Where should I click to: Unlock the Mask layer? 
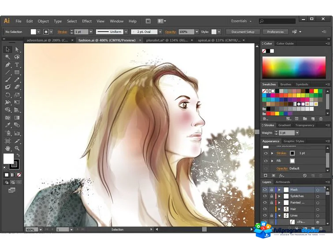point(272,190)
